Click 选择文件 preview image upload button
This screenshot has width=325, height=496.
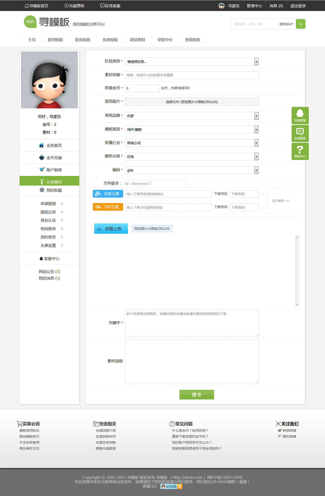(x=191, y=102)
